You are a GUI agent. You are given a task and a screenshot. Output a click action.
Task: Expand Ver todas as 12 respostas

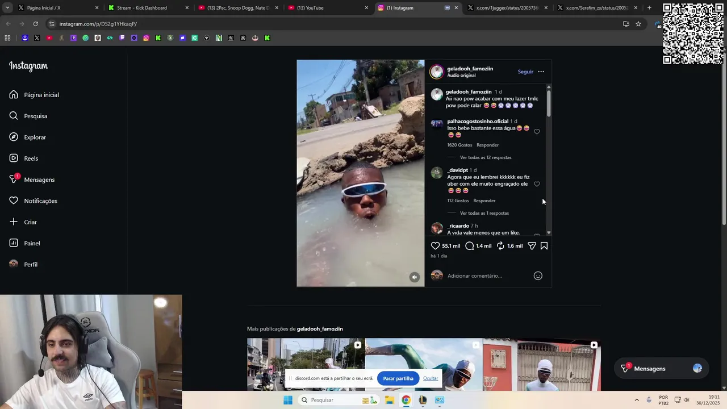click(x=486, y=157)
